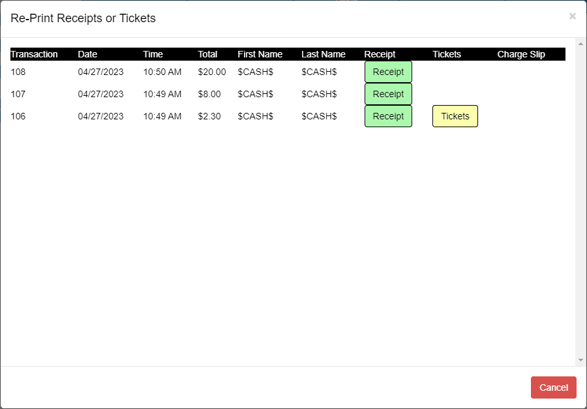This screenshot has width=587, height=409.
Task: Click the Transaction column header
Action: [x=34, y=54]
